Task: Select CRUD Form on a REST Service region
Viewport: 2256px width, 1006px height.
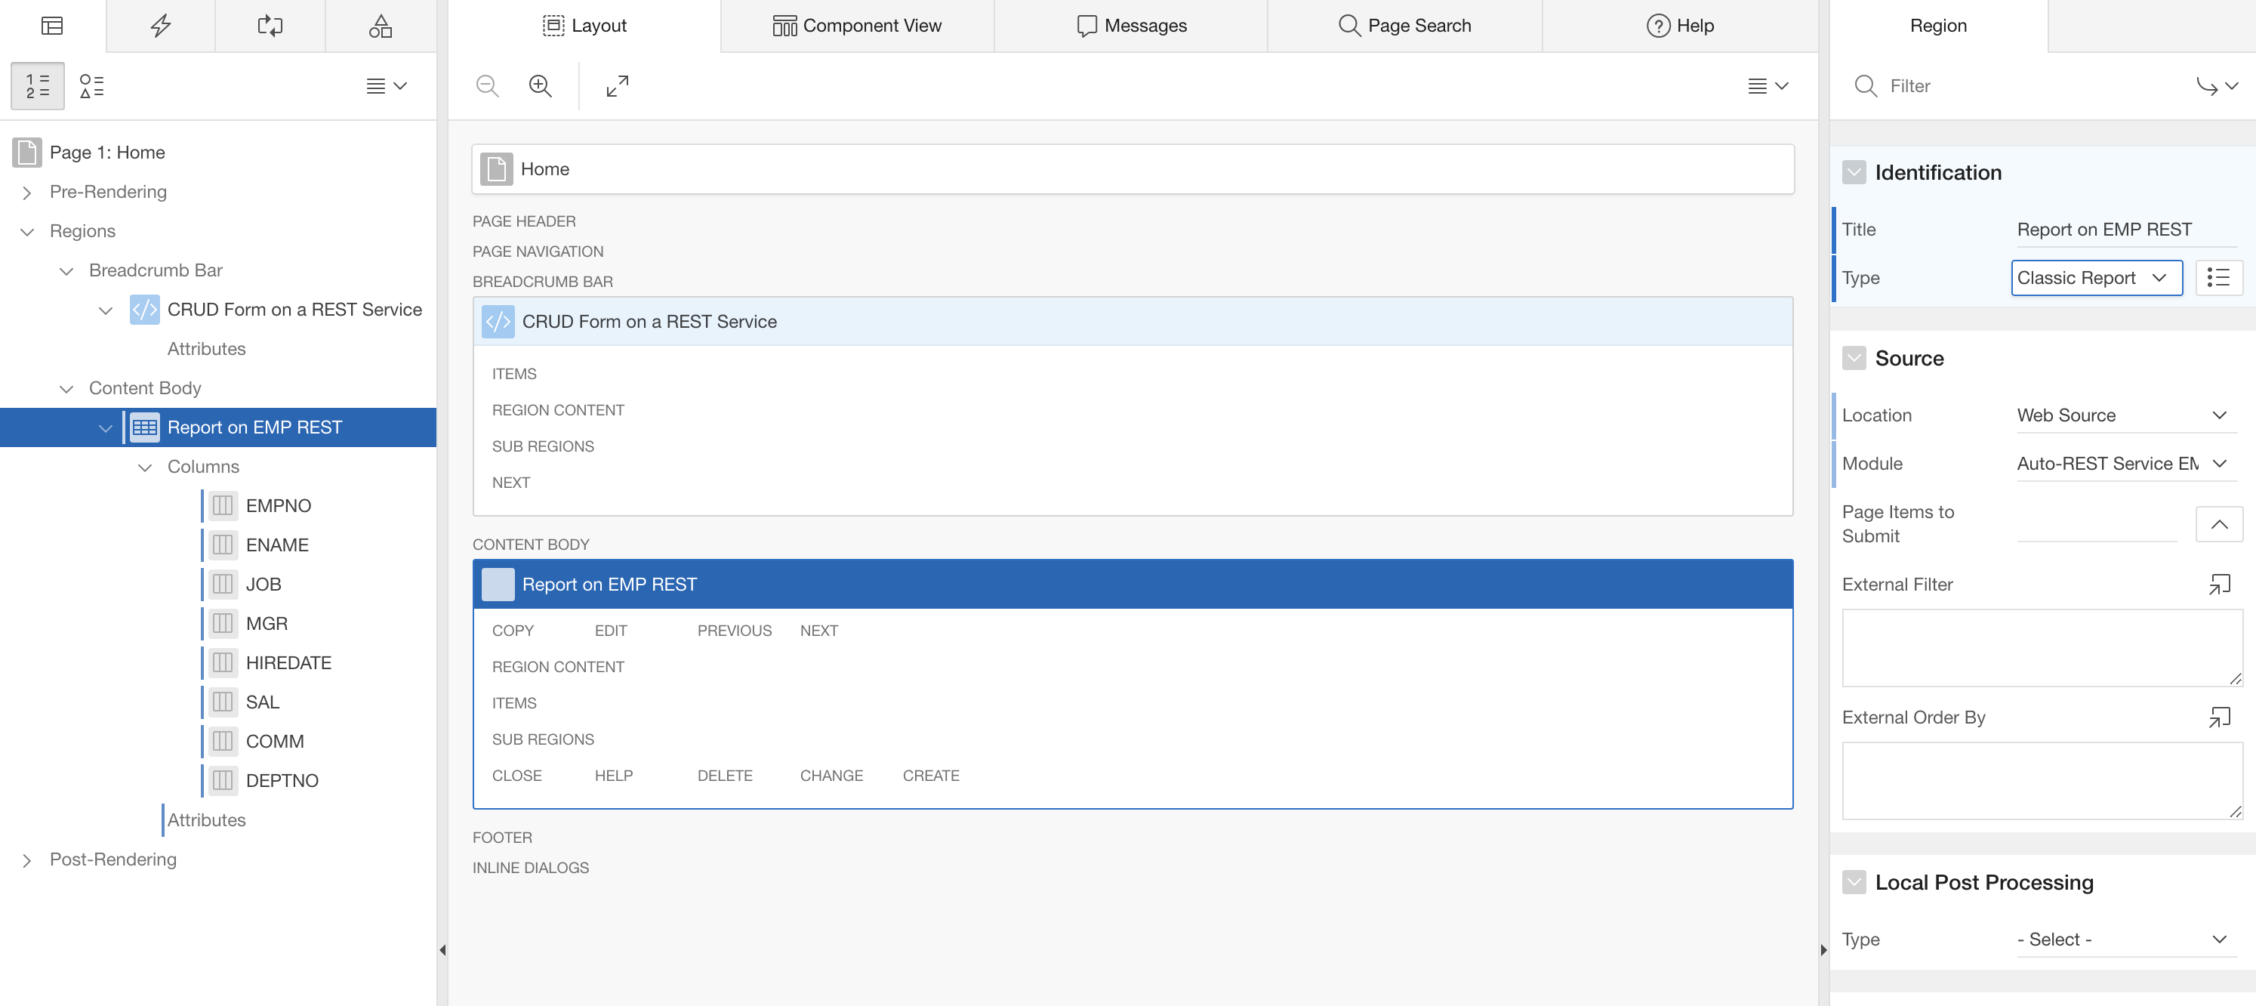Action: pyautogui.click(x=294, y=310)
